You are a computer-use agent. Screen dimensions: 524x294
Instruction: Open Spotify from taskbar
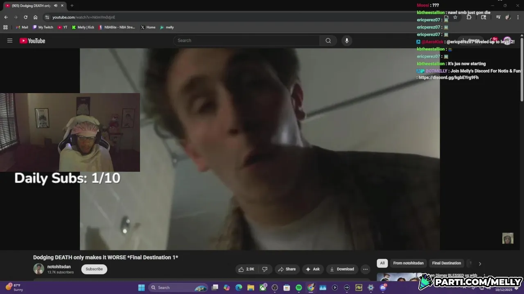[x=299, y=287]
